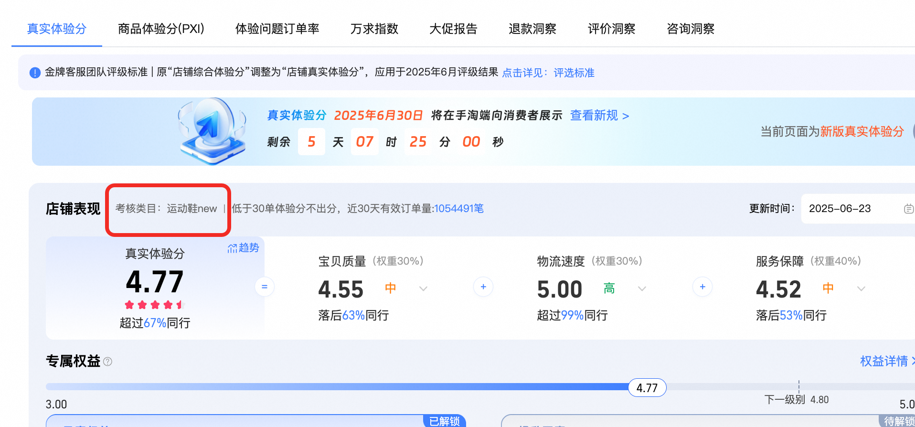The image size is (915, 427).
Task: Switch to the 评价洞察 tab
Action: (x=611, y=29)
